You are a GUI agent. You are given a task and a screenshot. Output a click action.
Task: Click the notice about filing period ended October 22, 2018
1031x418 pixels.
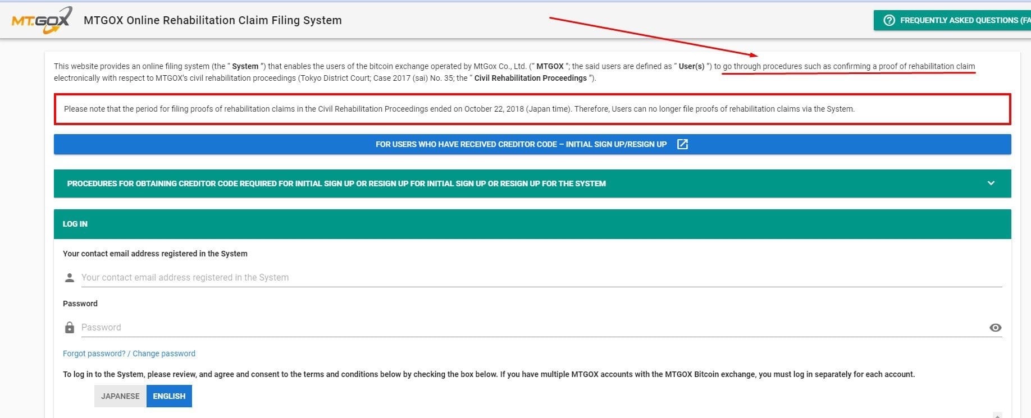tap(532, 109)
